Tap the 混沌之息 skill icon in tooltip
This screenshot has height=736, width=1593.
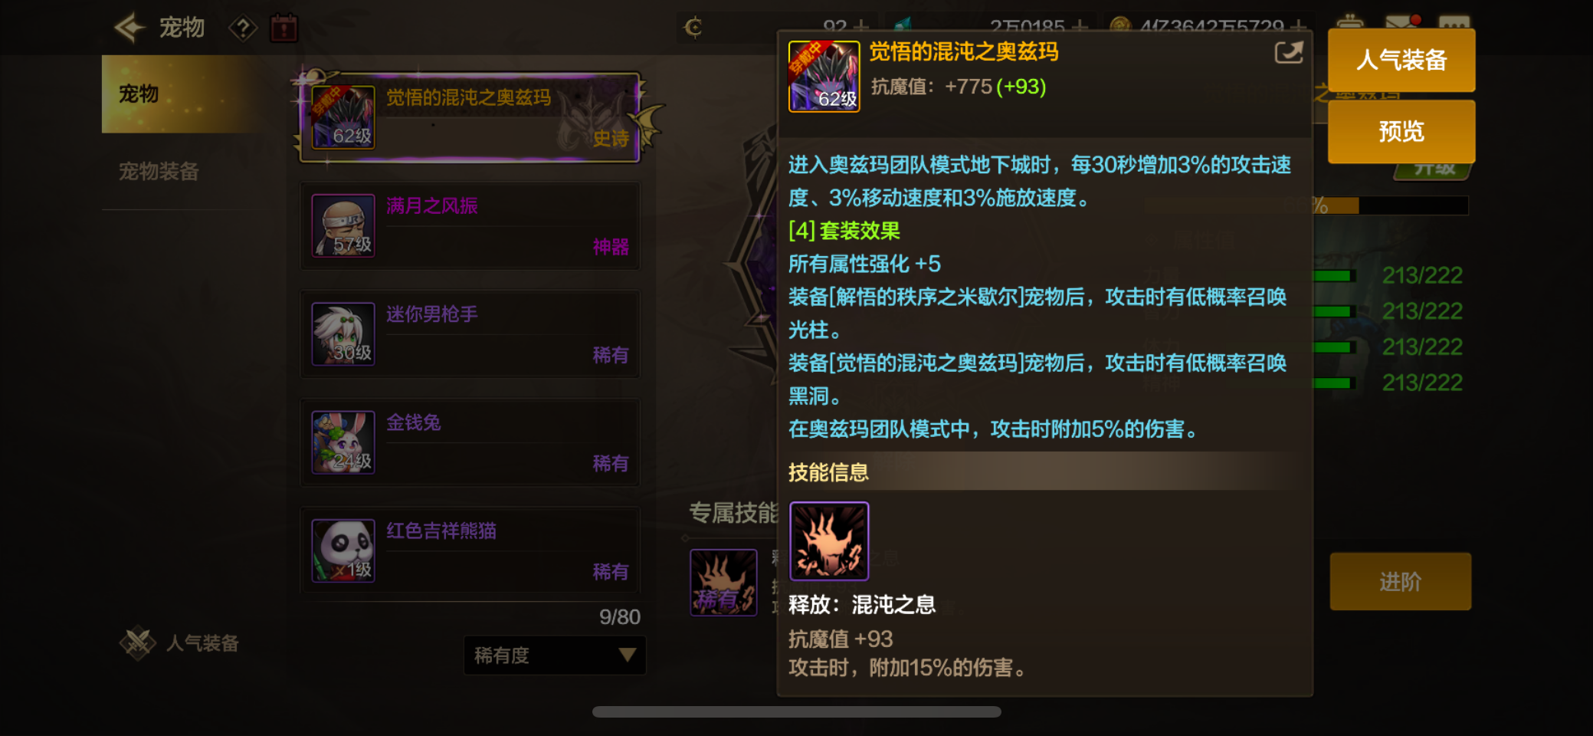(829, 541)
